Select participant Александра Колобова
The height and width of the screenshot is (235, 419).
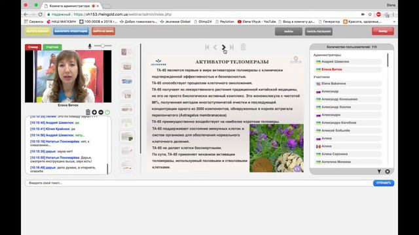point(348,123)
